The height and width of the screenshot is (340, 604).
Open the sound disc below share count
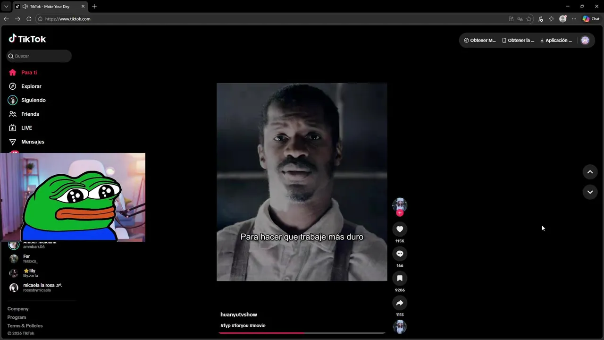(x=400, y=327)
